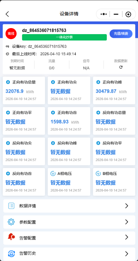Click the 反向有功平 card title
The height and width of the screenshot is (261, 138).
(x=112, y=143)
